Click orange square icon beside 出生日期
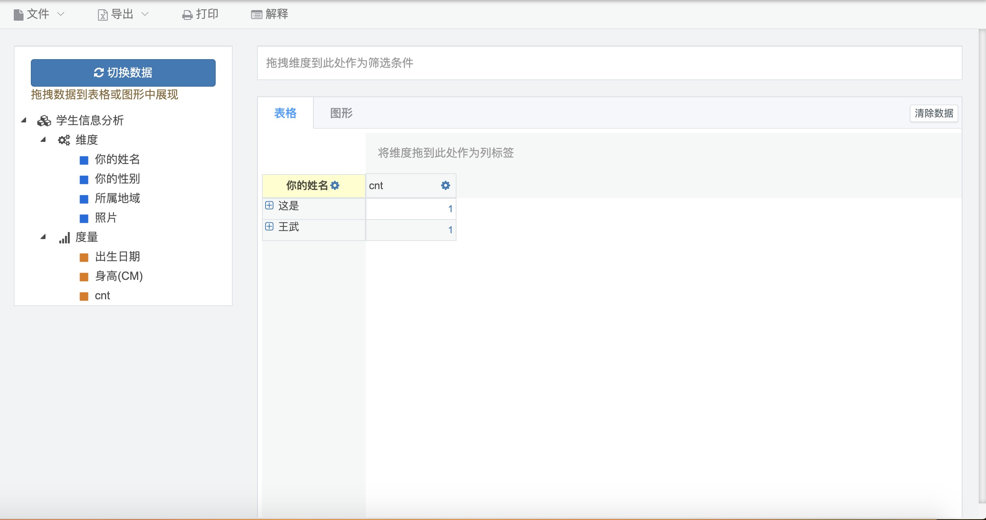The height and width of the screenshot is (520, 986). (x=84, y=258)
